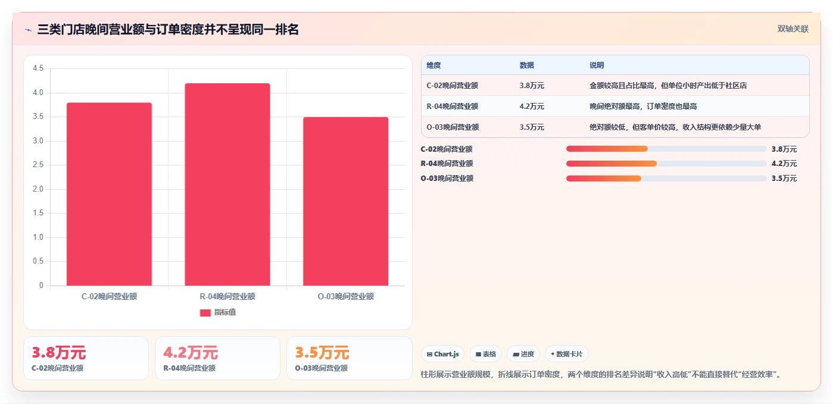The width and height of the screenshot is (833, 404).
Task: Click table value 4.2万元
Action: pyautogui.click(x=532, y=107)
